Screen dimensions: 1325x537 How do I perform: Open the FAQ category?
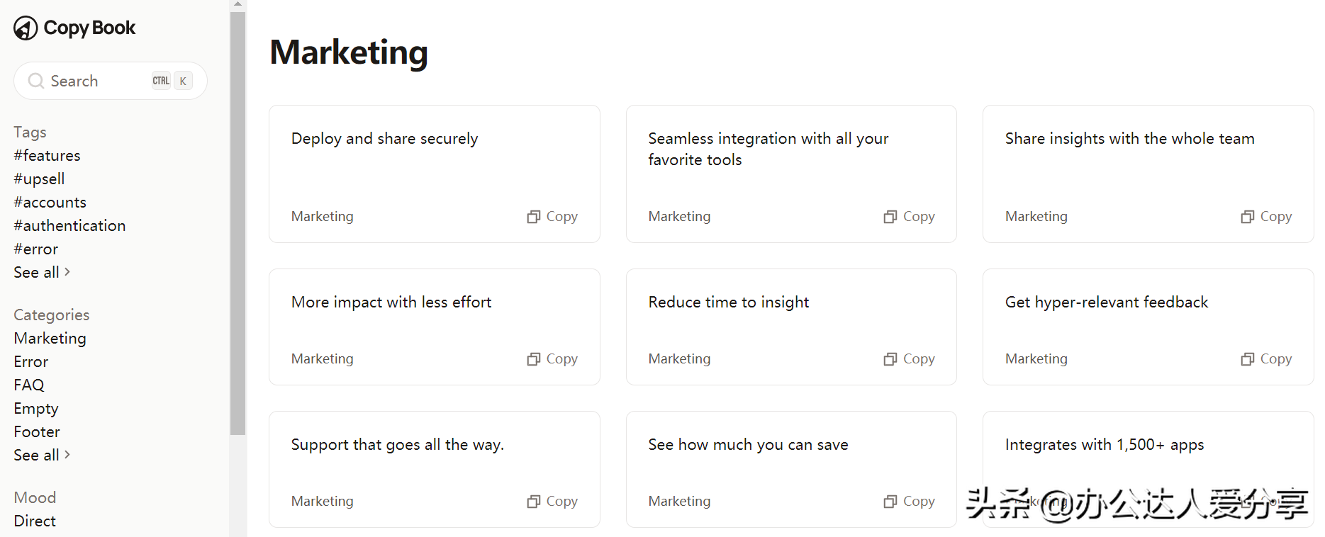[x=29, y=385]
